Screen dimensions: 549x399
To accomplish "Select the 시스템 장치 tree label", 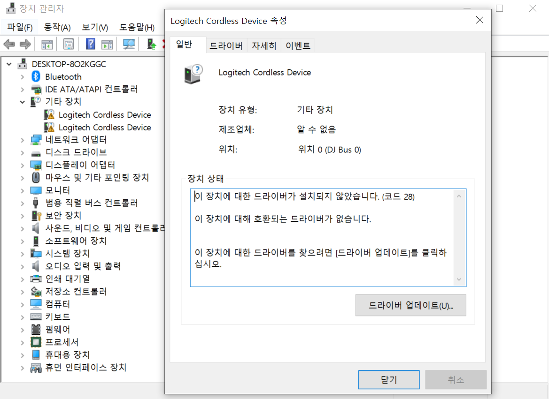I will tap(67, 254).
